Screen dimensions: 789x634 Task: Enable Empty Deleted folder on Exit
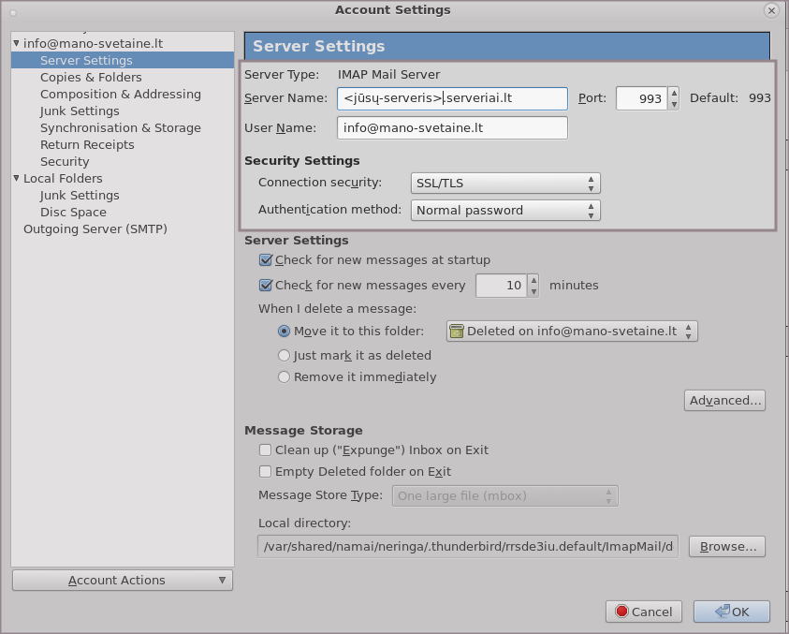coord(266,472)
